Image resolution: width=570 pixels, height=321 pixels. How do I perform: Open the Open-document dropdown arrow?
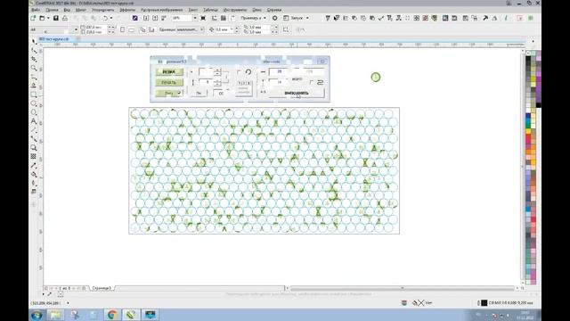point(47,18)
